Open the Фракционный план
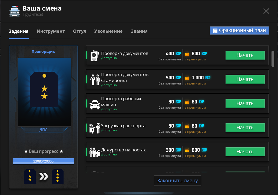278x195 pixels. (x=239, y=30)
